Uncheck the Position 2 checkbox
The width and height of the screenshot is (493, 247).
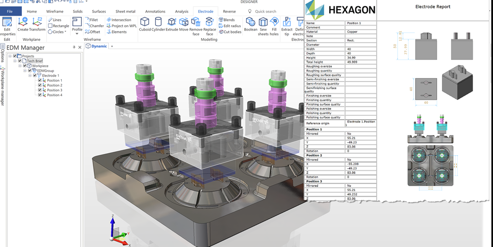[x=40, y=85]
